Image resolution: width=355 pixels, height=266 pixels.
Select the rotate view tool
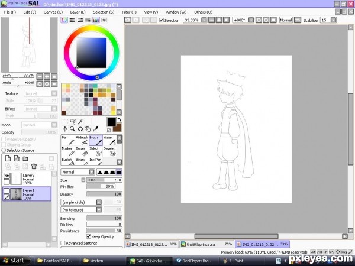pos(80,129)
